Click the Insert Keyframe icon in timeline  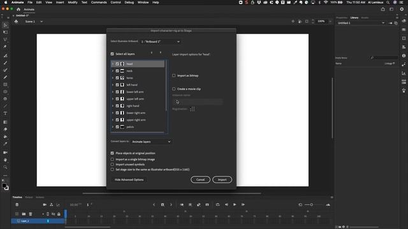(x=163, y=205)
